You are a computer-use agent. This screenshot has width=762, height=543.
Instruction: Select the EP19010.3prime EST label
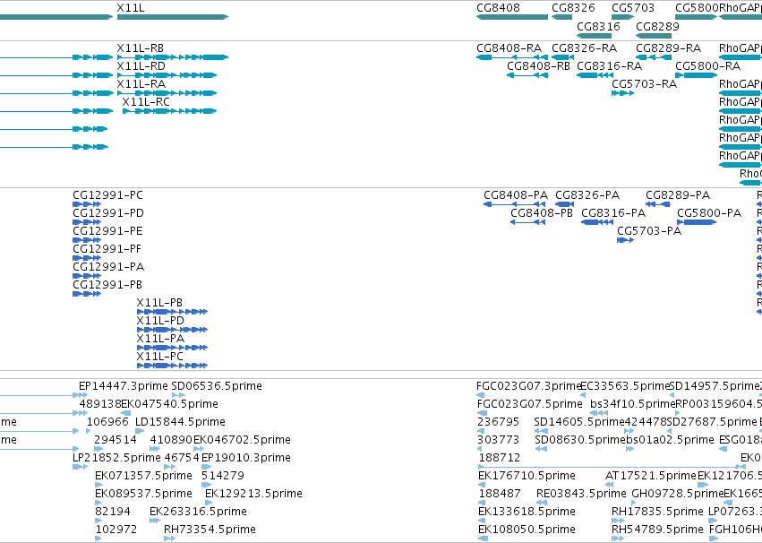tap(246, 458)
